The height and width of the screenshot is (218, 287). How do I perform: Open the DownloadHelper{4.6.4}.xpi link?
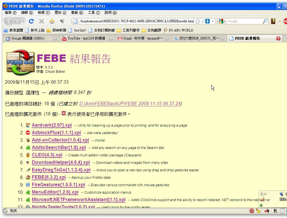point(61,162)
